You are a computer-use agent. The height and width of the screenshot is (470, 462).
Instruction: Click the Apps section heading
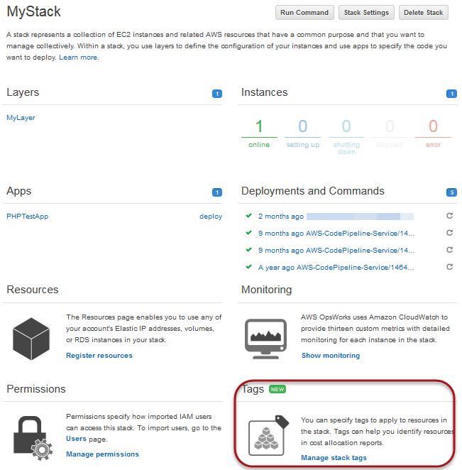[x=19, y=191]
